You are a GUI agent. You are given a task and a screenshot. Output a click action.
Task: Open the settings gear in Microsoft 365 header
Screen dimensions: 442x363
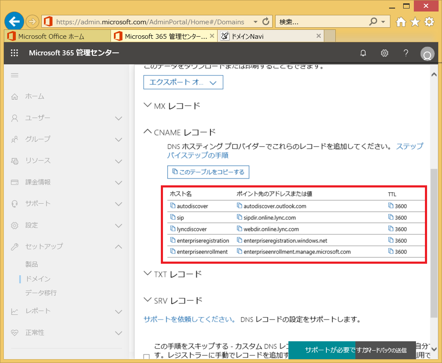coord(384,53)
